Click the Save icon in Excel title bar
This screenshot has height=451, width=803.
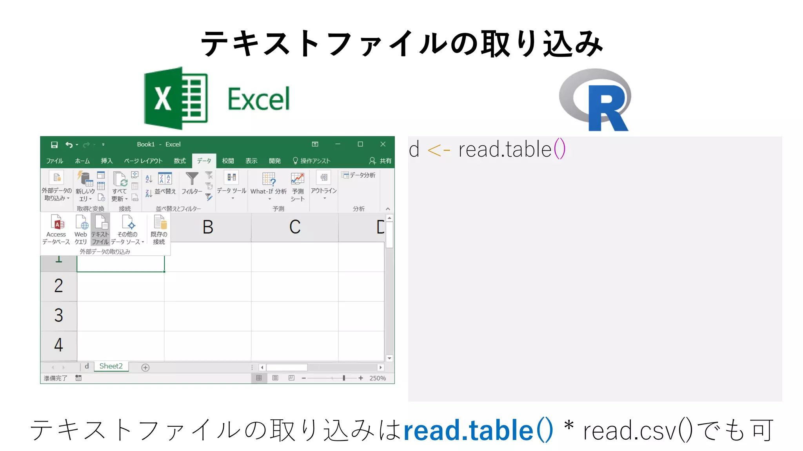(x=54, y=145)
